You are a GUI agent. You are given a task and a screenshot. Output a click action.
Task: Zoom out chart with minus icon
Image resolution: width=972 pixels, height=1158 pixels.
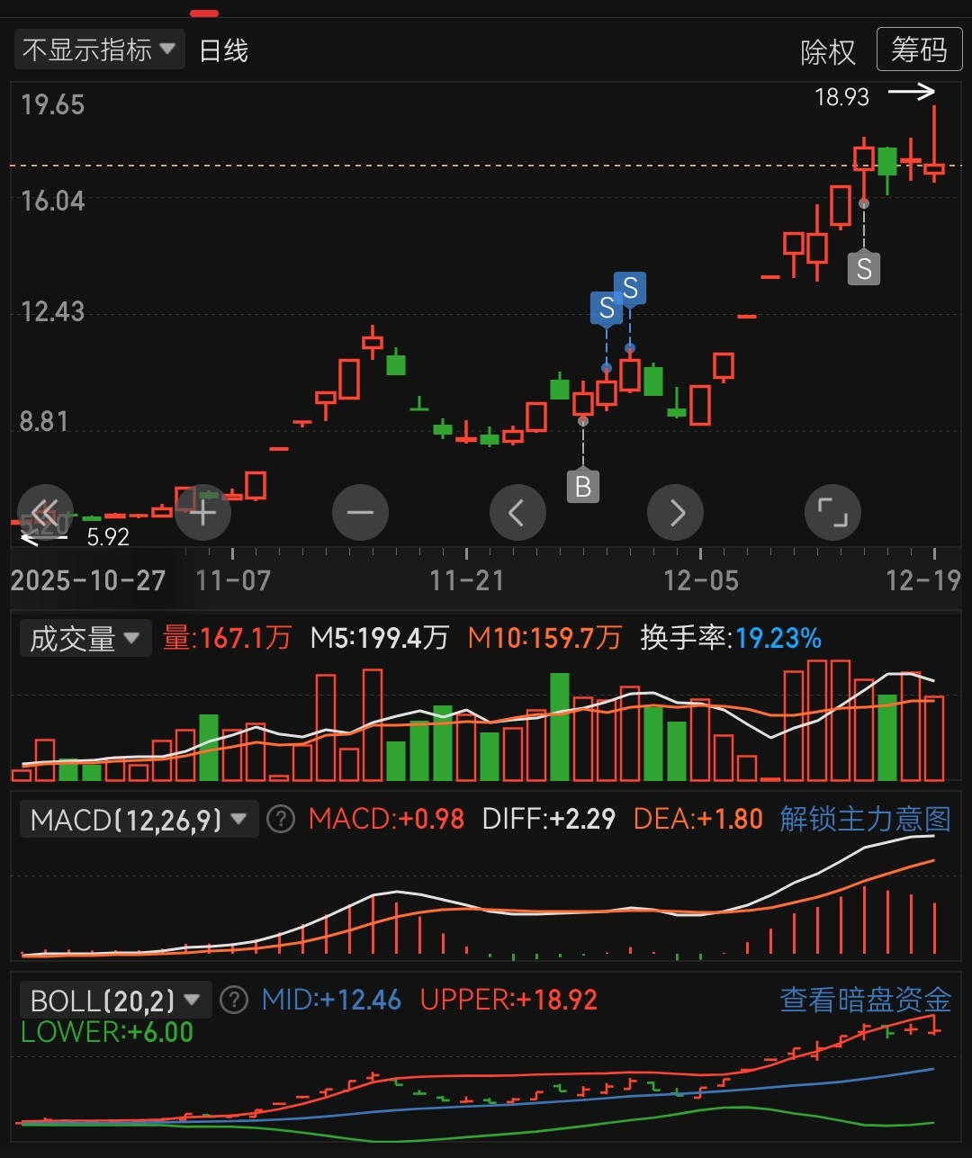coord(360,513)
